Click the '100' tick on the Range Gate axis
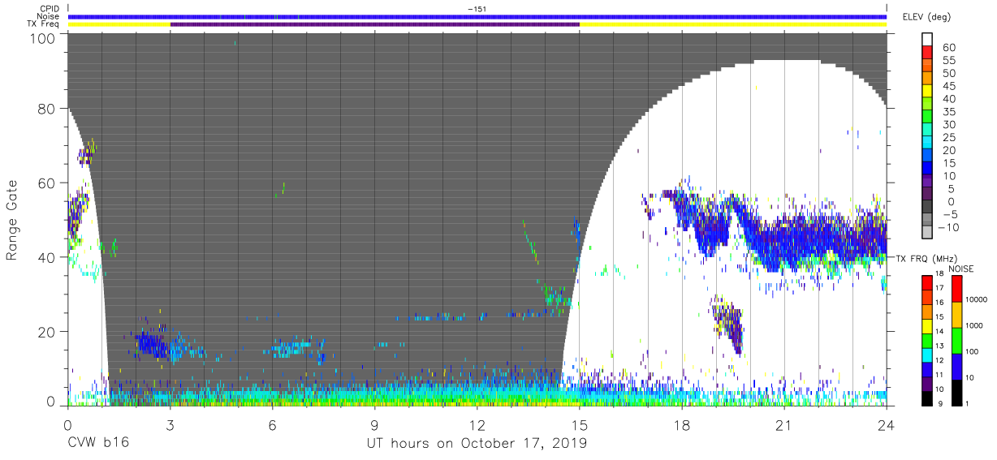 pyautogui.click(x=42, y=38)
